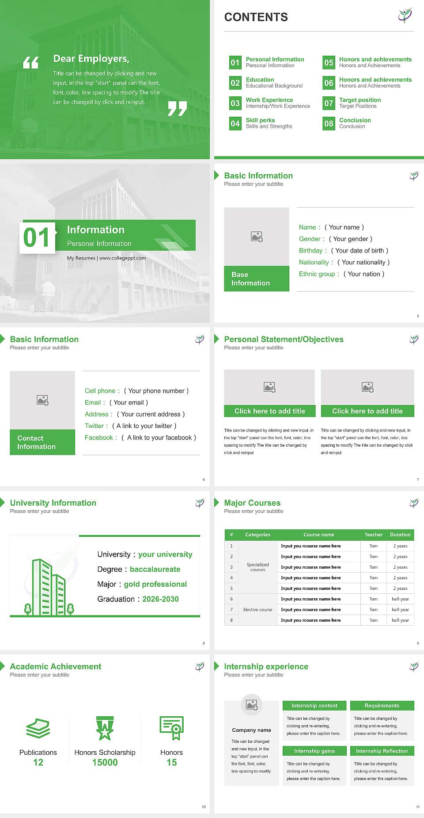Viewport: 424px width, 818px height.
Task: Click the opening quotation mark icon
Action: [31, 62]
